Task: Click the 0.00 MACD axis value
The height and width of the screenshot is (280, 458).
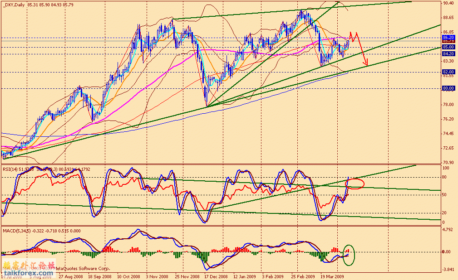Action: point(446,252)
